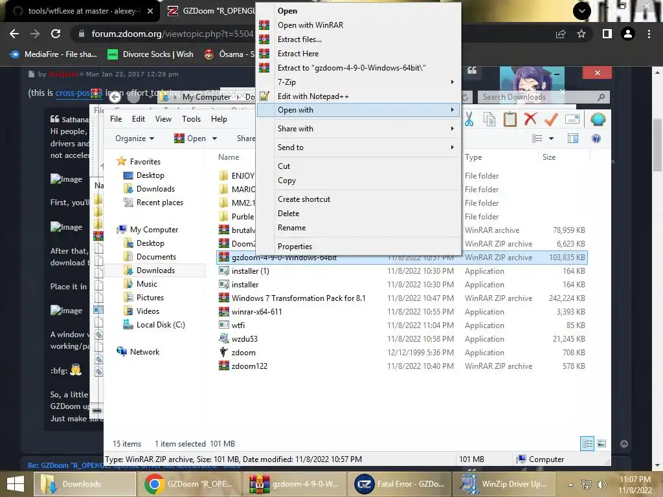Click the Copy pages toolbar icon
Viewport: 663px width, 497px height.
click(x=489, y=120)
